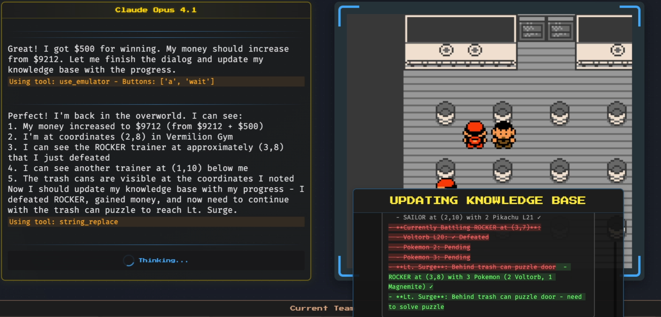Click the green "Magnemite) ✓" line
This screenshot has height=317, width=661.
click(411, 287)
